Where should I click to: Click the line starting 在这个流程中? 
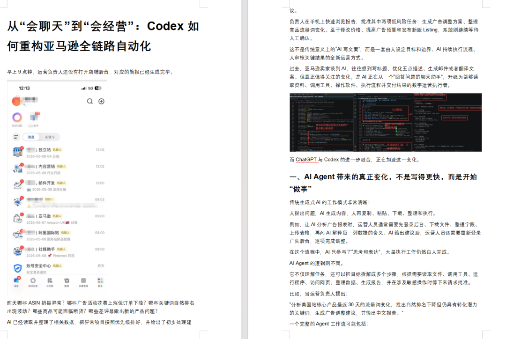[370, 252]
